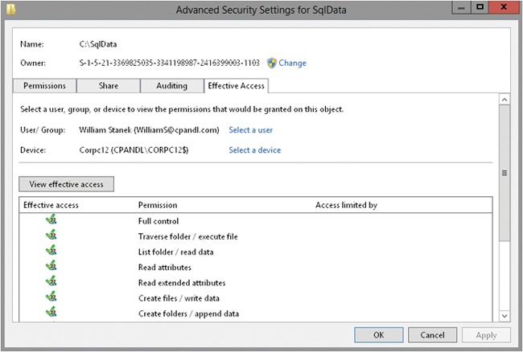Click the Access limited by column header
The height and width of the screenshot is (352, 523).
pos(346,205)
